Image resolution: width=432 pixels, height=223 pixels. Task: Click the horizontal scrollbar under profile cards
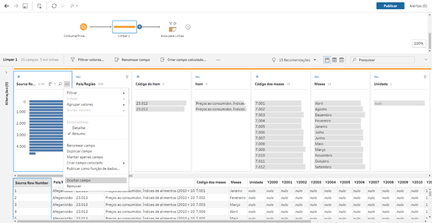coord(75,175)
